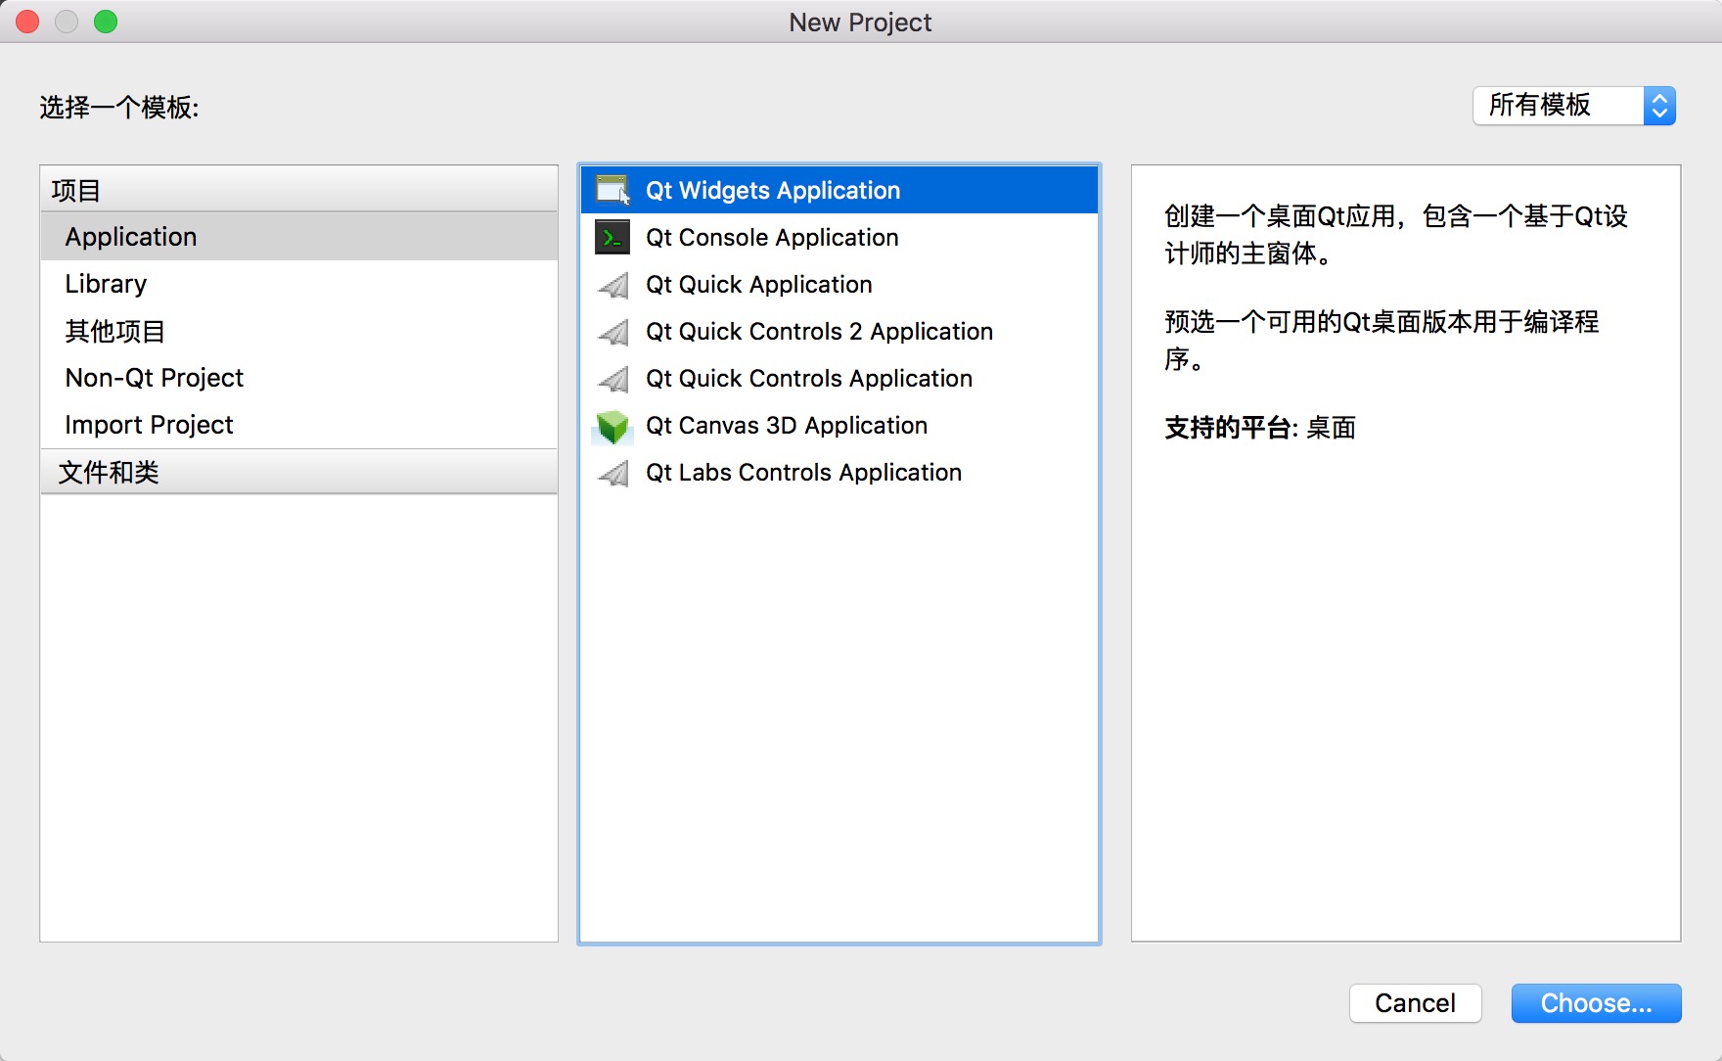Click the Qt Widgets Application window icon
Image resolution: width=1722 pixels, height=1061 pixels.
pos(612,190)
